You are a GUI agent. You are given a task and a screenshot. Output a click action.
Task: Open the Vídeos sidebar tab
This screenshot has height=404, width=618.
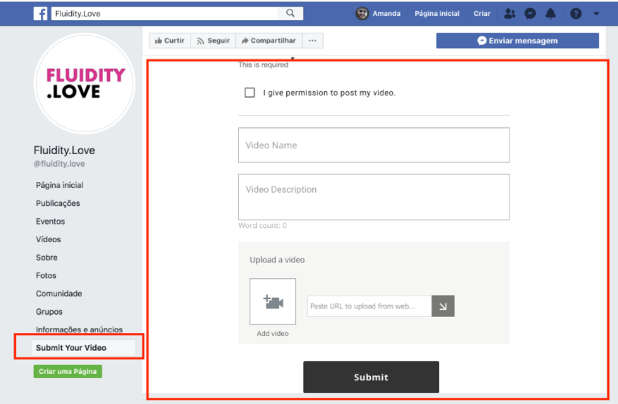coord(49,239)
